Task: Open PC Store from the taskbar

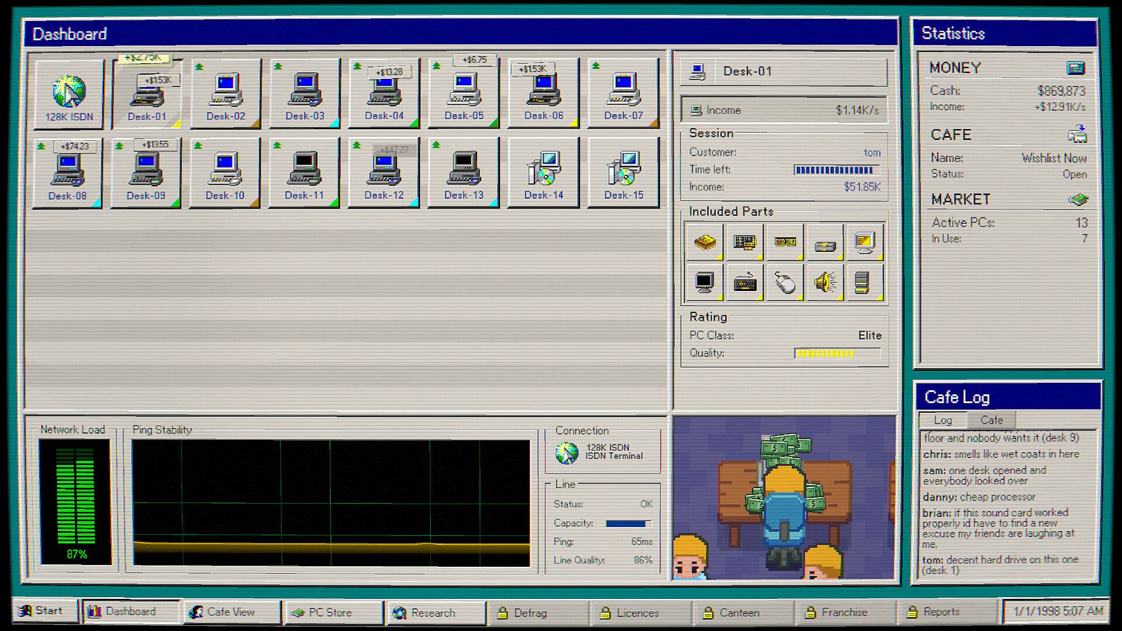Action: (333, 612)
